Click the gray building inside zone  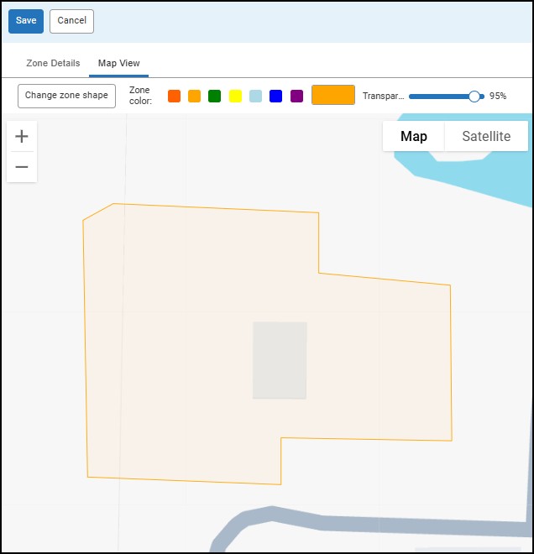(x=280, y=361)
